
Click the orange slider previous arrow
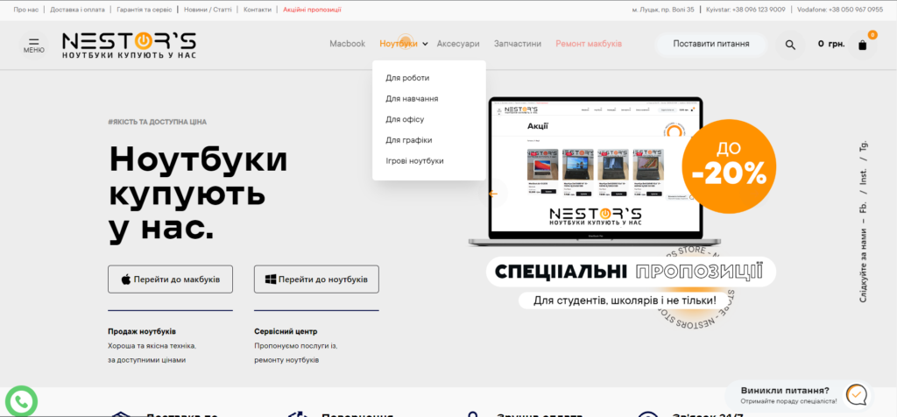pos(494,194)
